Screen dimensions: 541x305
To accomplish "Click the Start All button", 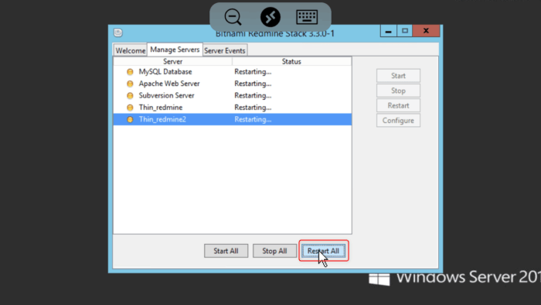I will pyautogui.click(x=226, y=251).
